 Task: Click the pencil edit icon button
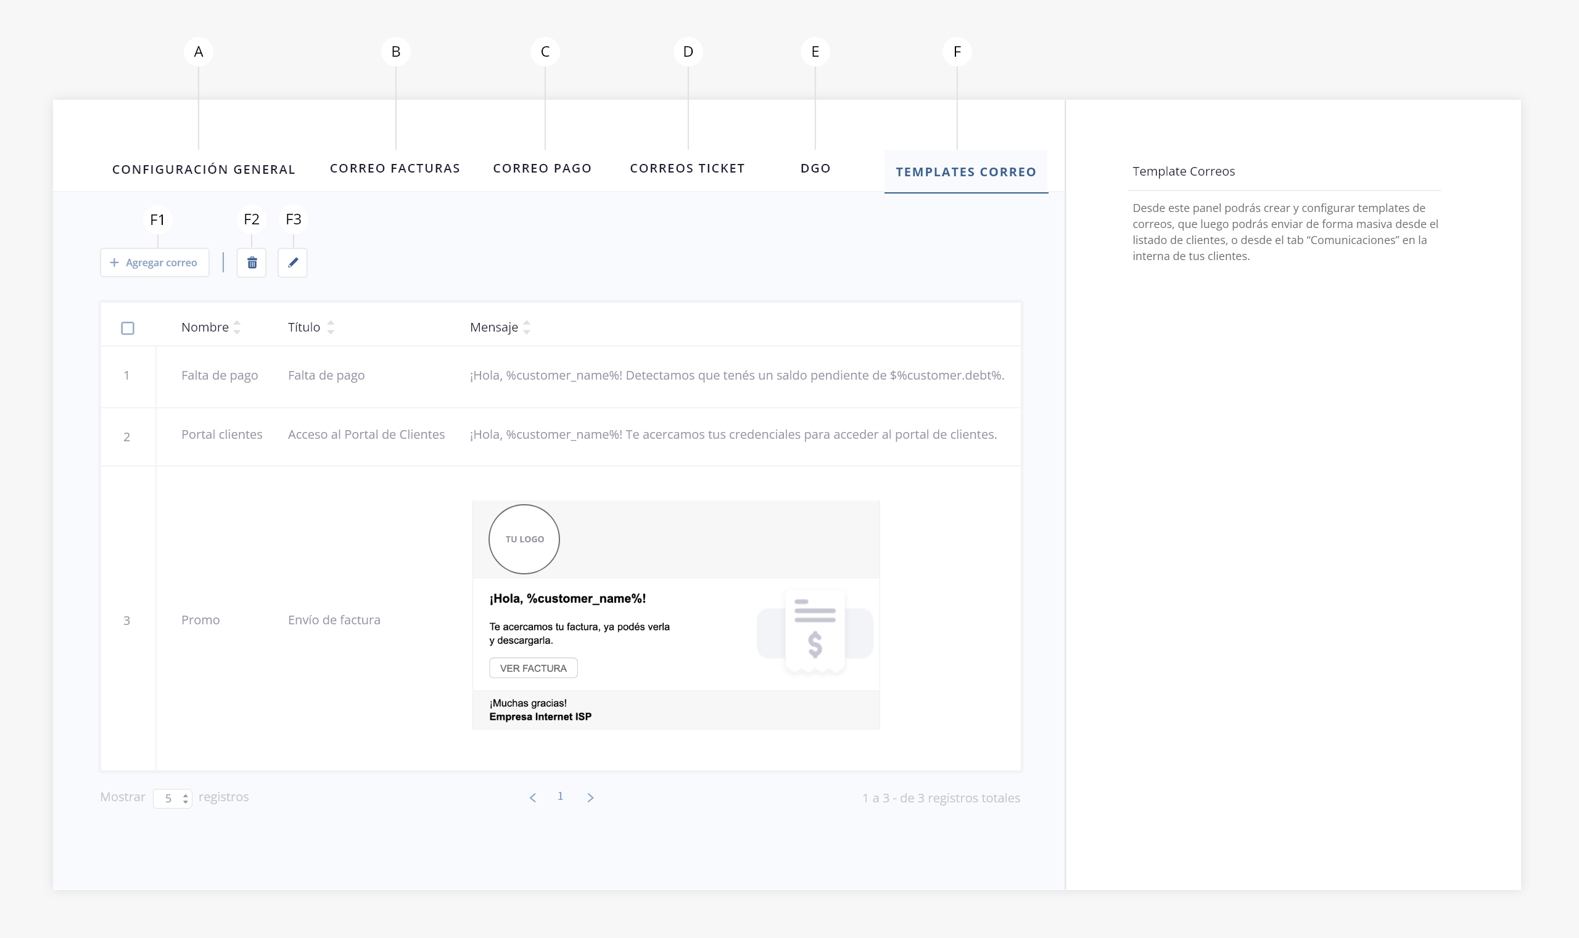point(292,263)
